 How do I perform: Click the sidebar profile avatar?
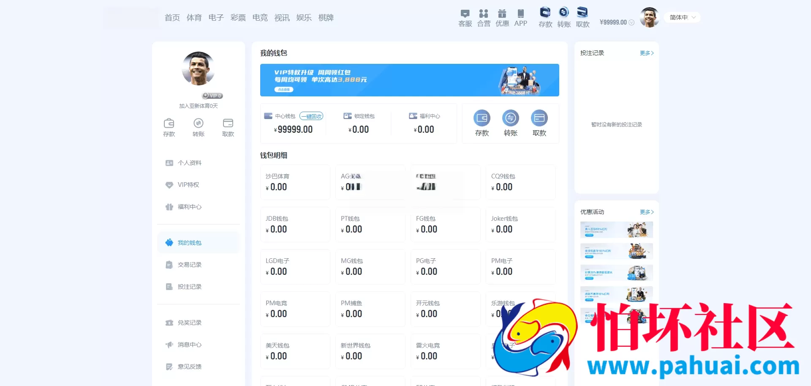(x=199, y=68)
